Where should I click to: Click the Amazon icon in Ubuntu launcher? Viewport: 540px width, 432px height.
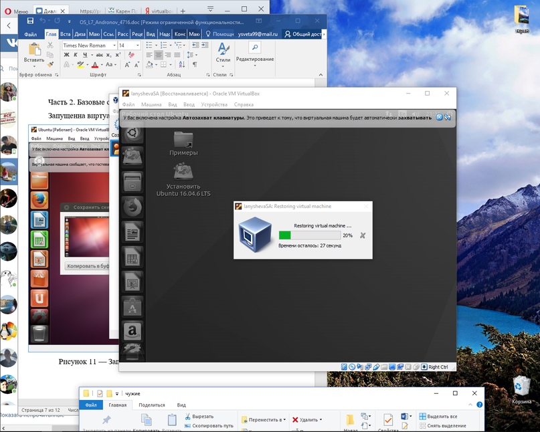[132, 330]
